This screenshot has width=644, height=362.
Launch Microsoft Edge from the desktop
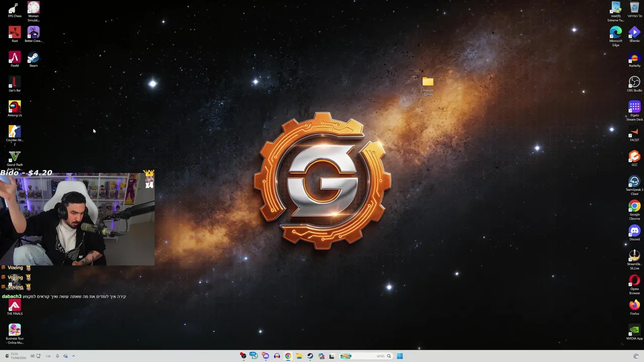(x=616, y=37)
